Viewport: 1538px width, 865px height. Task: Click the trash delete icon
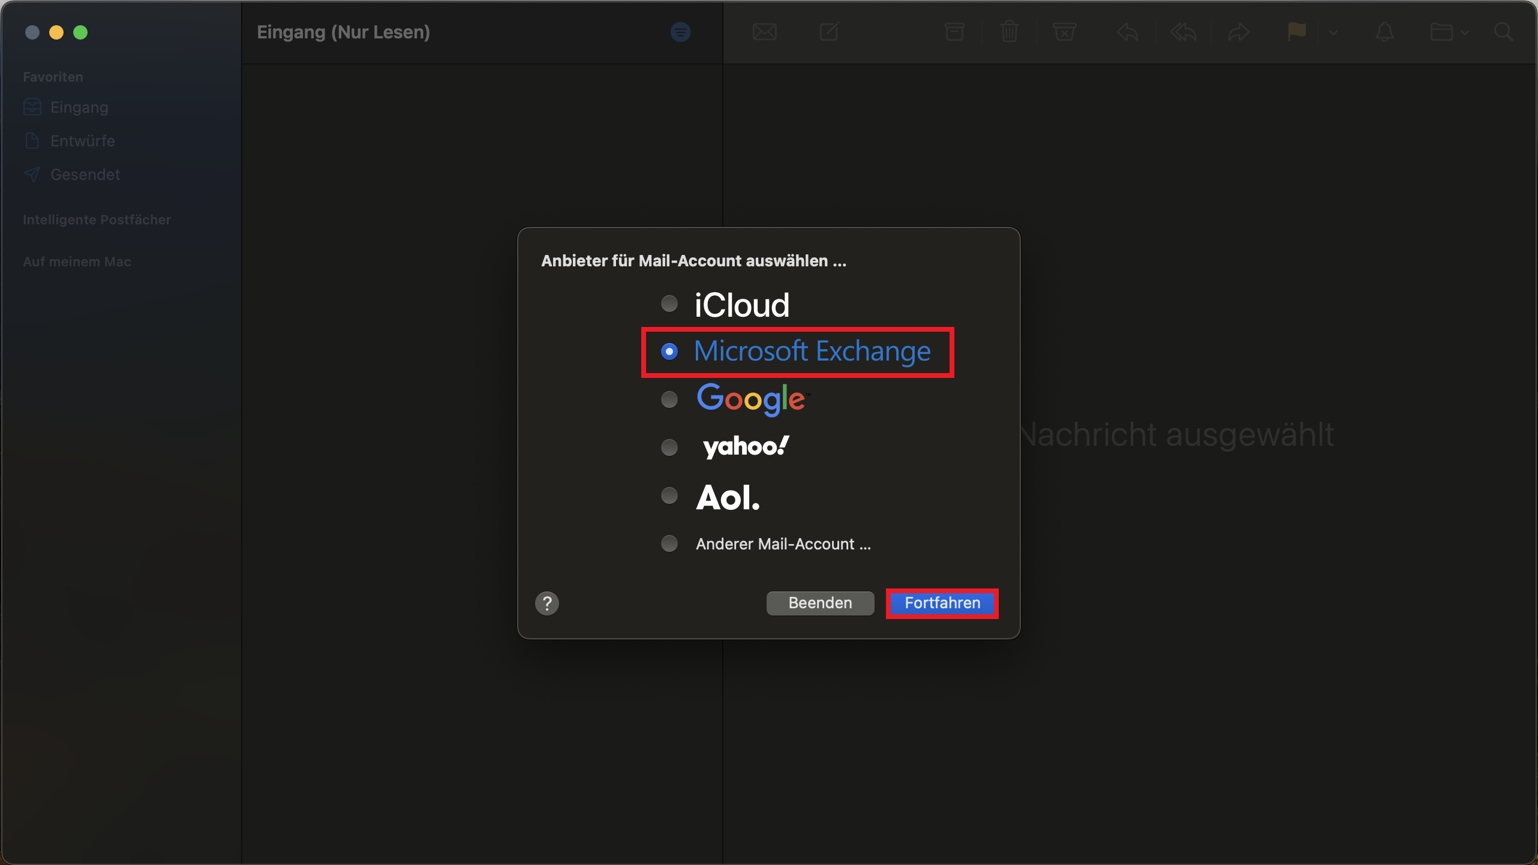tap(1010, 32)
